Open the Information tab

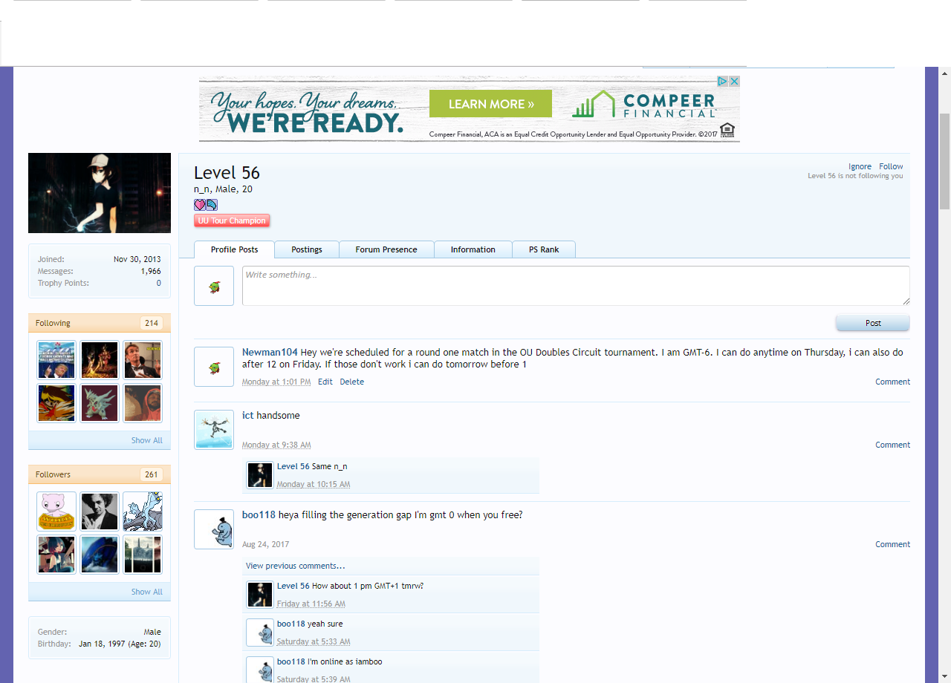(473, 249)
